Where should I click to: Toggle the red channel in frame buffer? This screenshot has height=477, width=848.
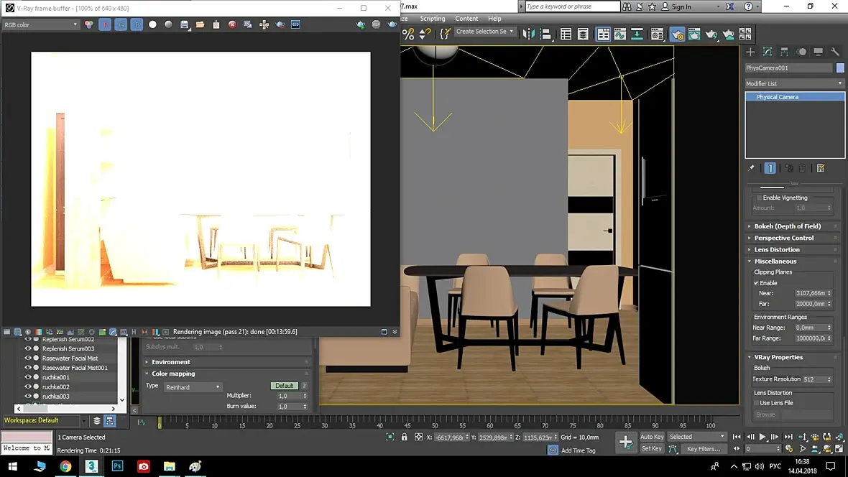click(105, 24)
